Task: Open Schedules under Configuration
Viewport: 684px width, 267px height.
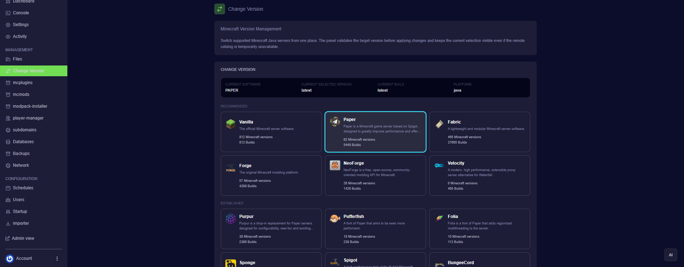Action: tap(34, 188)
